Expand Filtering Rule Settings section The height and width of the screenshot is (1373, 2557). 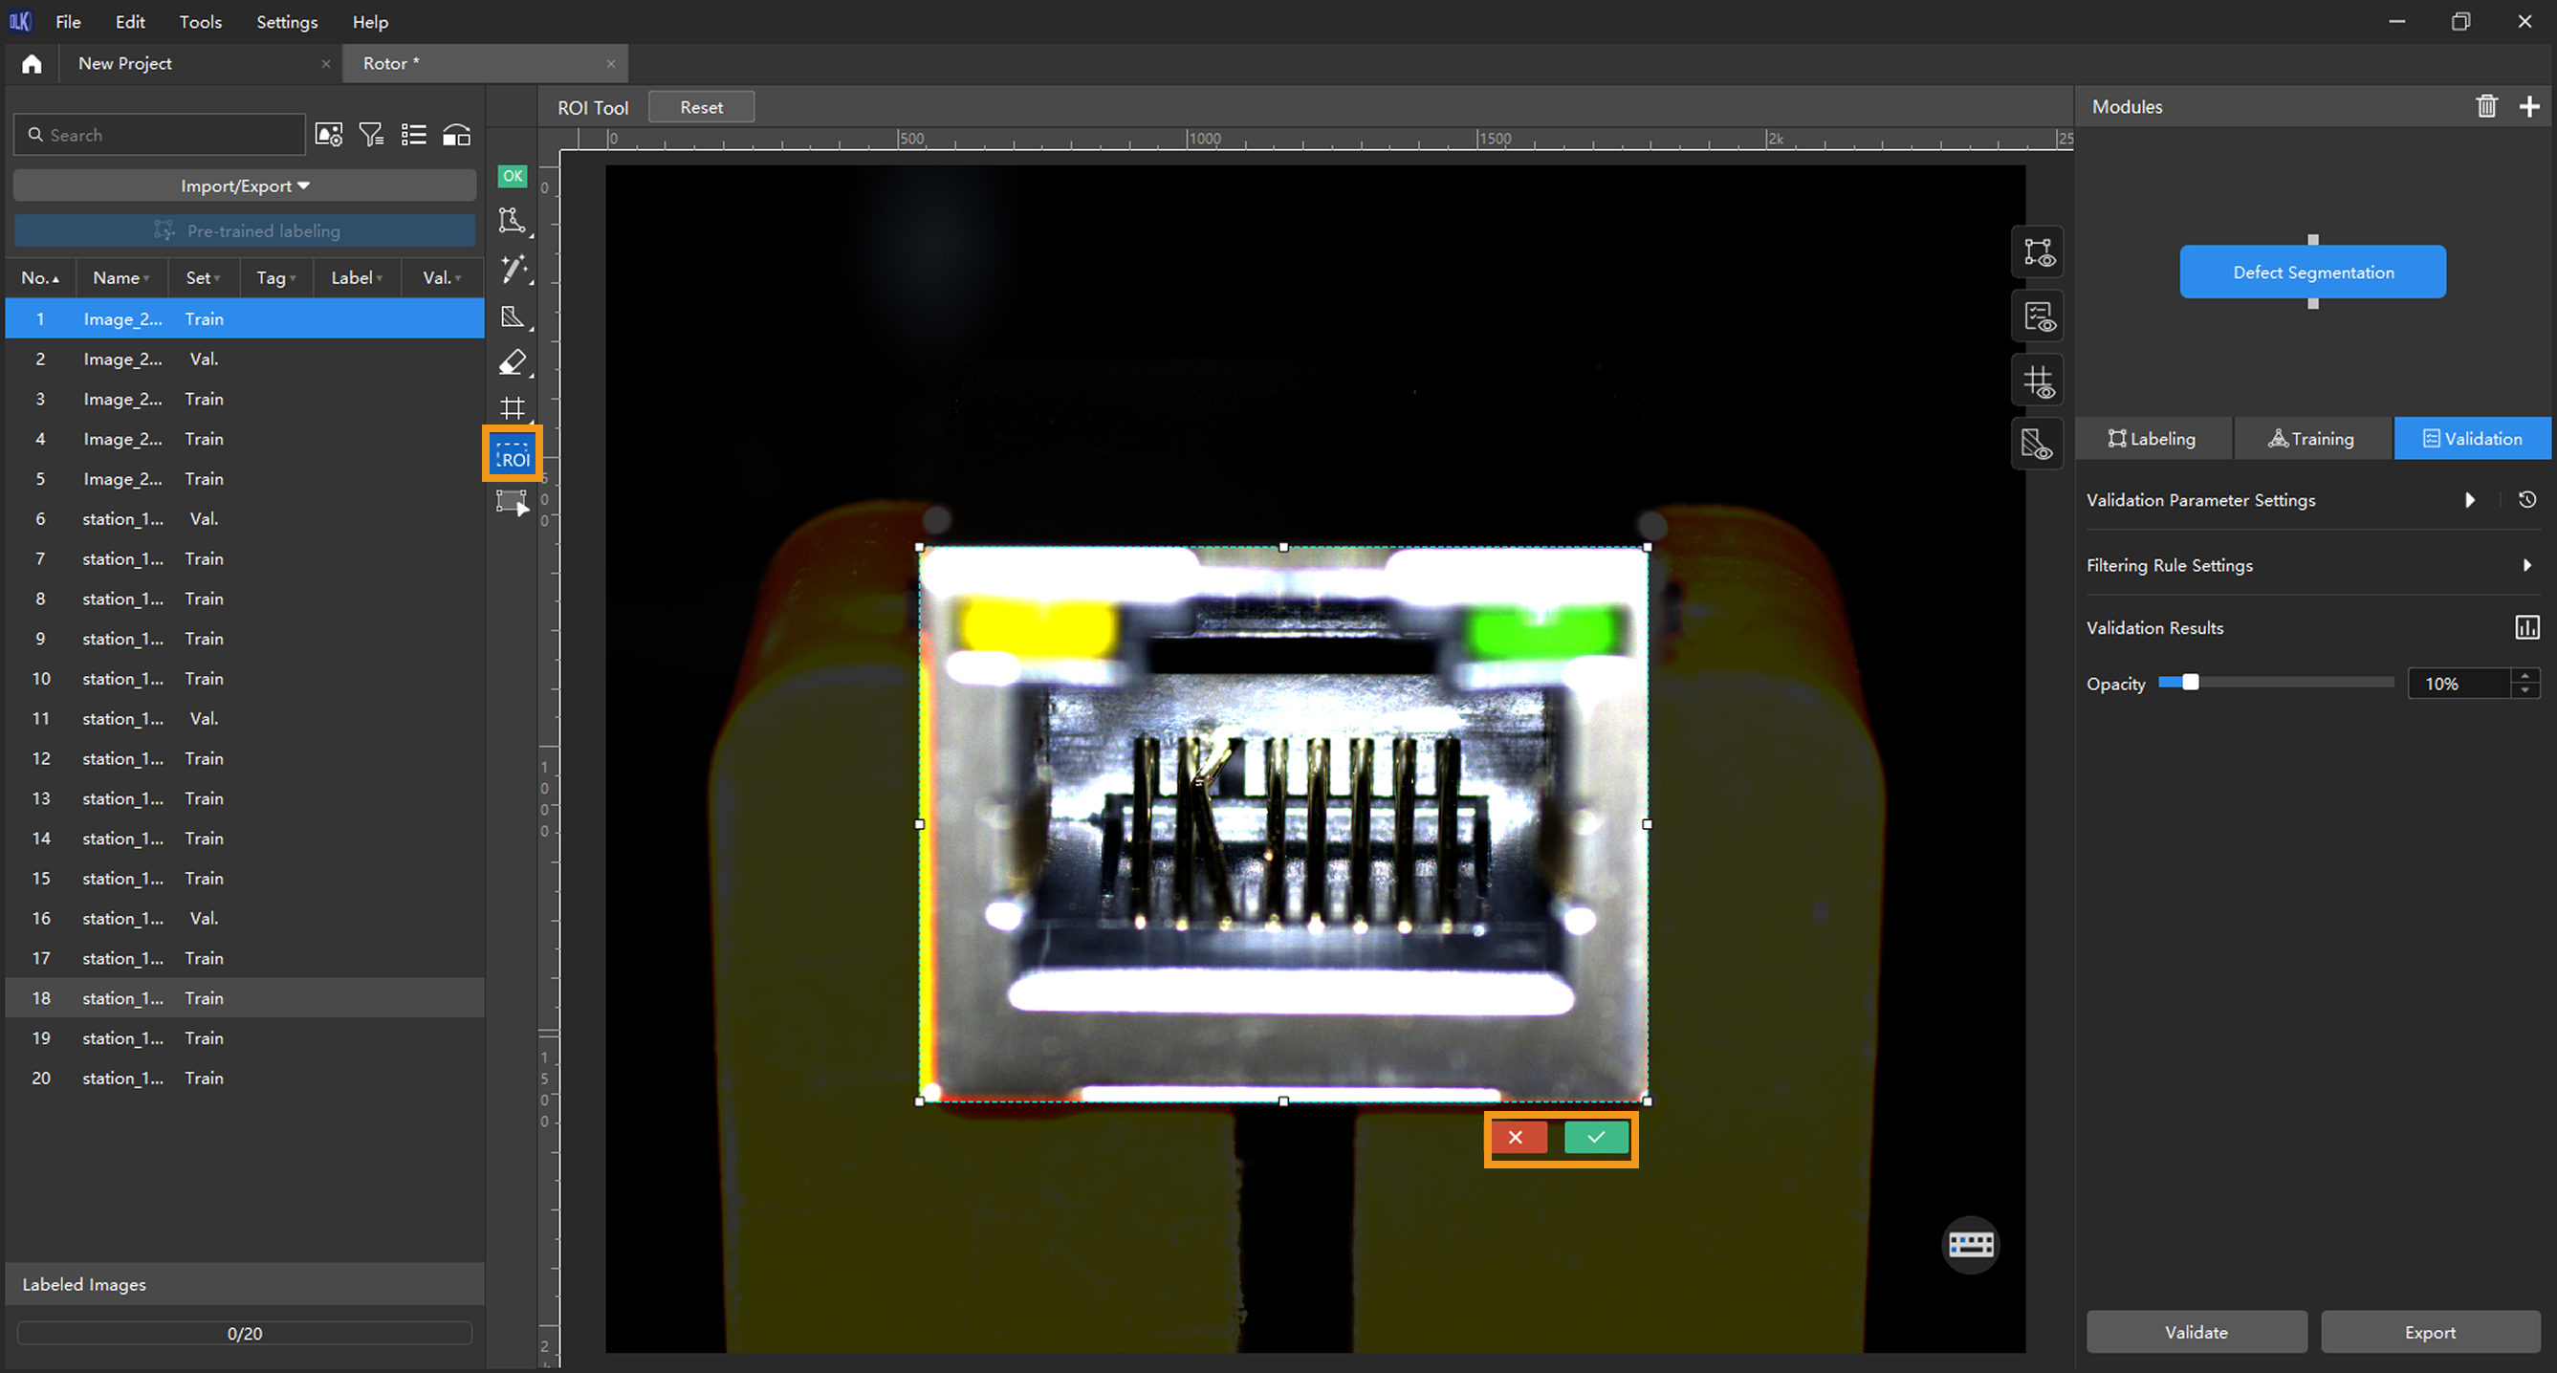tap(2526, 565)
